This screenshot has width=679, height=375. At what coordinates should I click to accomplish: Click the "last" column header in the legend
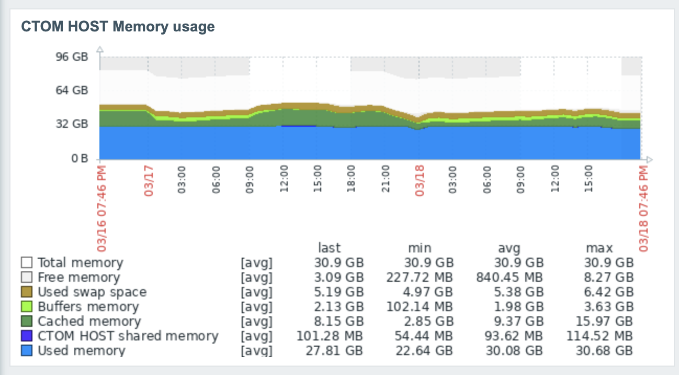(x=329, y=248)
